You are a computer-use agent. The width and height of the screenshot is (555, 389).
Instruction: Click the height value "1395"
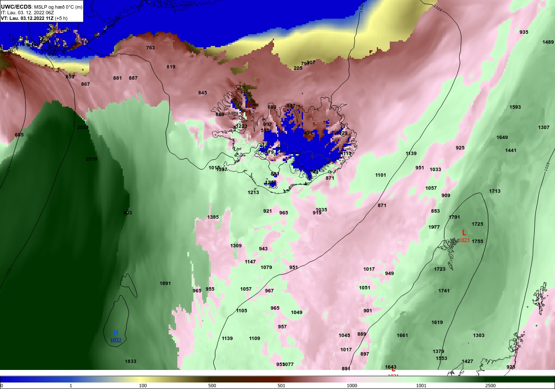tap(213, 217)
